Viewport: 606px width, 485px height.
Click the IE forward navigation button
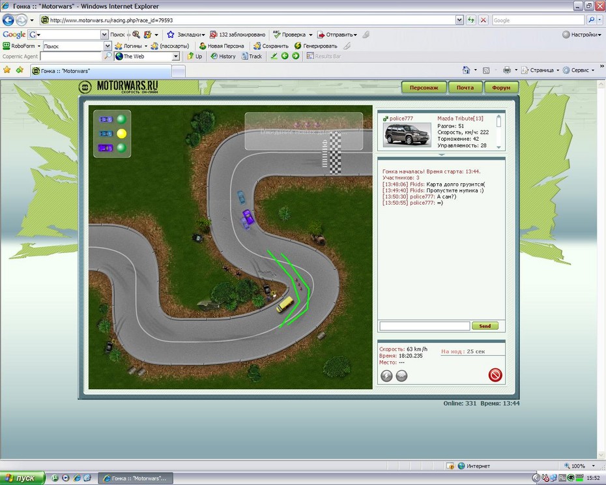(x=22, y=20)
